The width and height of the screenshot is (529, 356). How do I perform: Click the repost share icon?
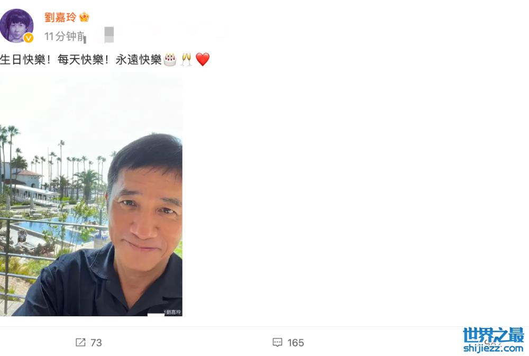80,342
